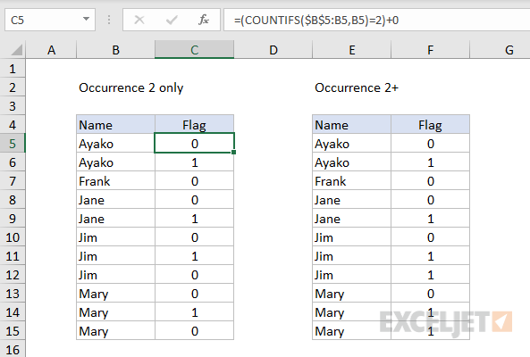The width and height of the screenshot is (530, 357).
Task: Select cell F12 with flag 1
Action: tap(430, 275)
